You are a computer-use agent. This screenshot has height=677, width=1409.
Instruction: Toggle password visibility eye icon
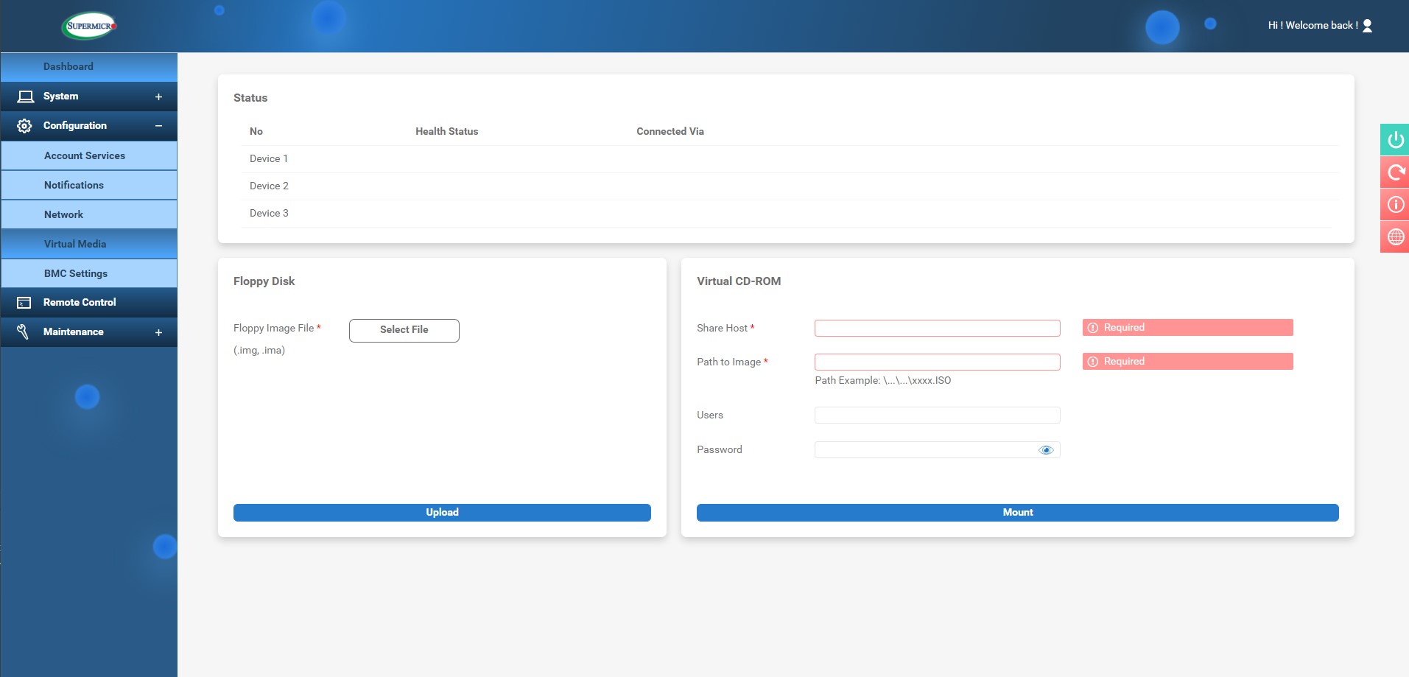point(1045,450)
